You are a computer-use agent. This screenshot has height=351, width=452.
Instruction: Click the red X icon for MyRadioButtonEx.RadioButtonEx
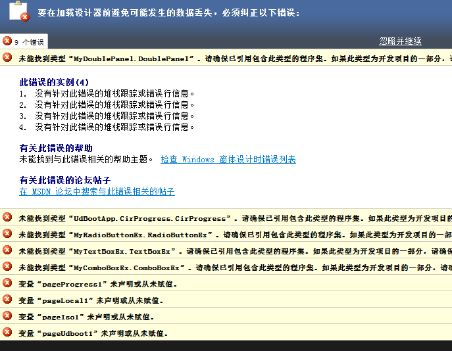(x=7, y=233)
